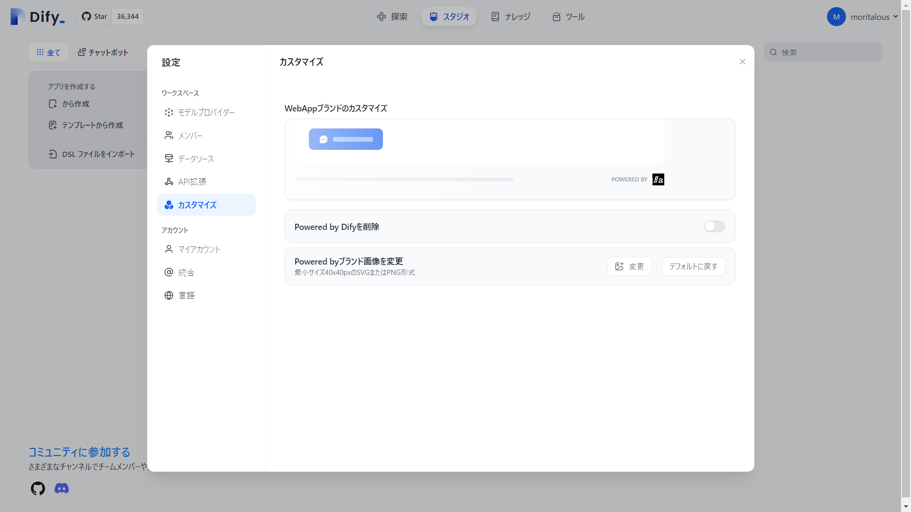The height and width of the screenshot is (512, 911).
Task: Switch to the ナレッジ tab
Action: click(511, 17)
